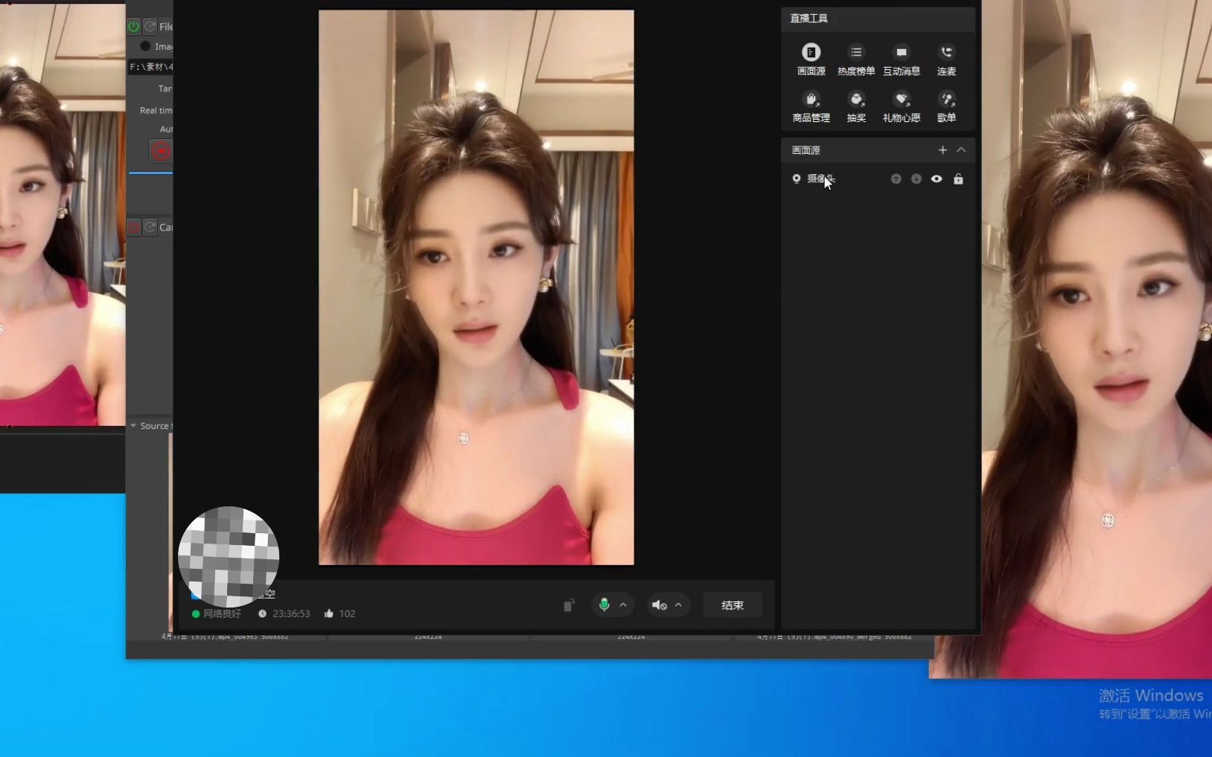The image size is (1212, 757).
Task: Open the 互动消息 messages tool
Action: (902, 59)
